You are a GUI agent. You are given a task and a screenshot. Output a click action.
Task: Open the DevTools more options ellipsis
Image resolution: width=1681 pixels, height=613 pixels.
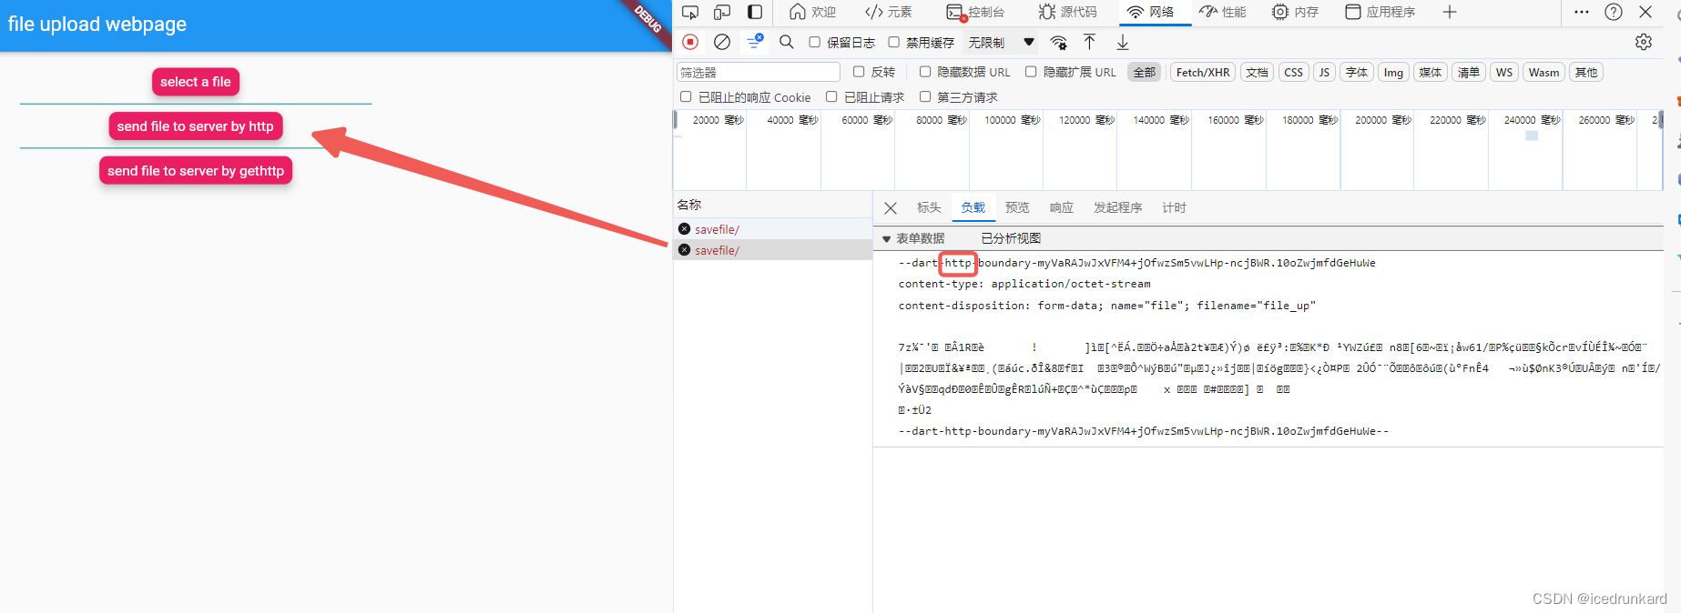(1582, 12)
